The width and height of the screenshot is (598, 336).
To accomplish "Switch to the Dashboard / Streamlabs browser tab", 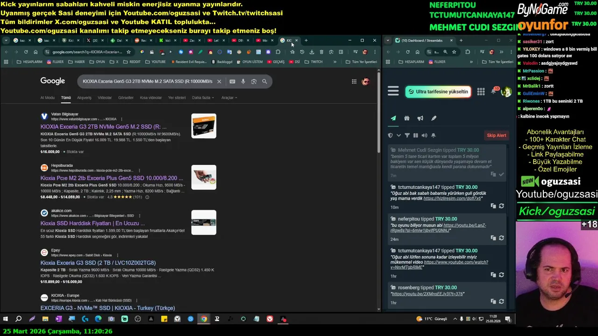I will pyautogui.click(x=424, y=41).
